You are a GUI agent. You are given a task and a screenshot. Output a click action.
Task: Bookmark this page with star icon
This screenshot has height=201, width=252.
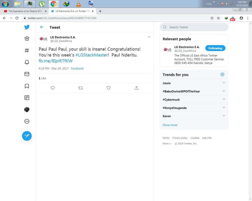[x=218, y=18]
